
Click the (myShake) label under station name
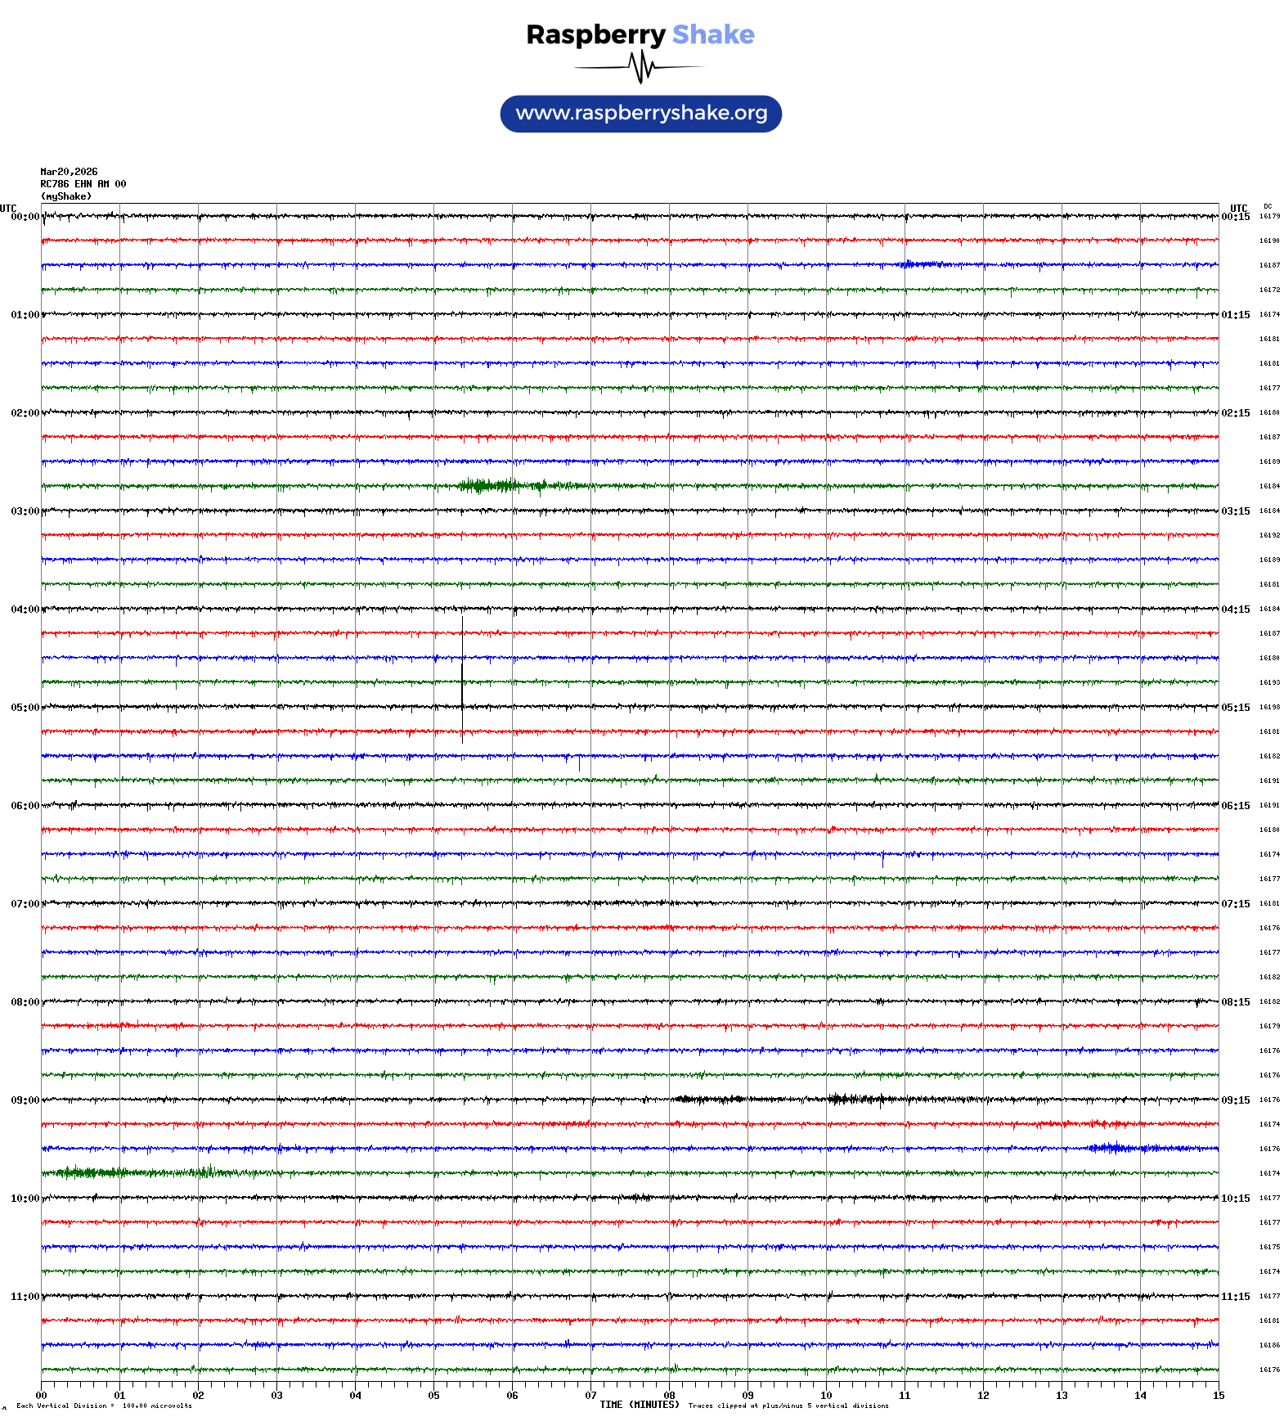(x=66, y=196)
